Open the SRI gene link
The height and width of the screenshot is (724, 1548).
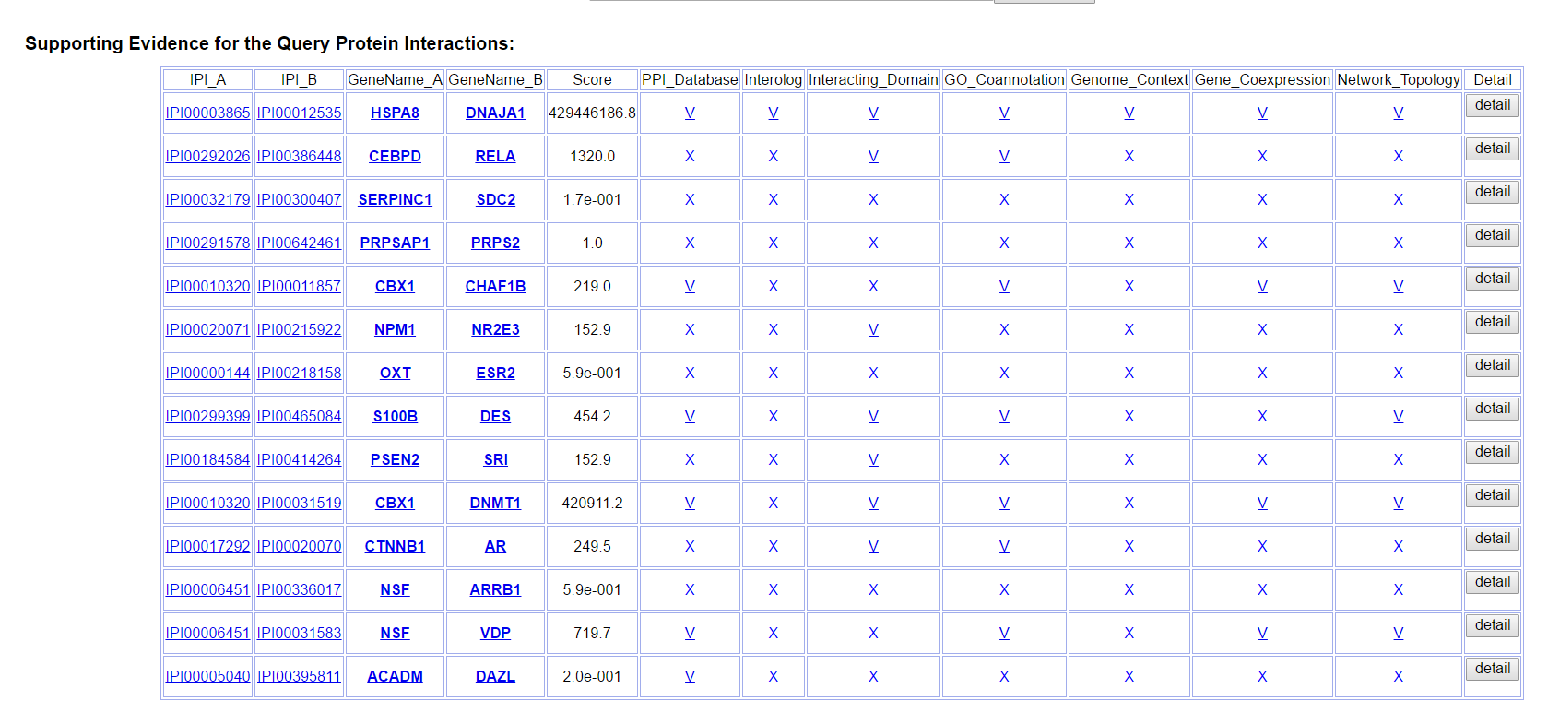tap(495, 459)
